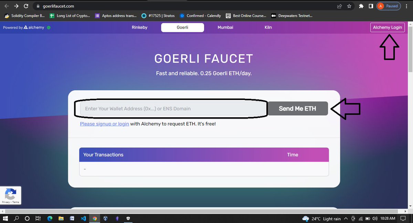Open the Long List of Crypto bookmark

[70, 16]
